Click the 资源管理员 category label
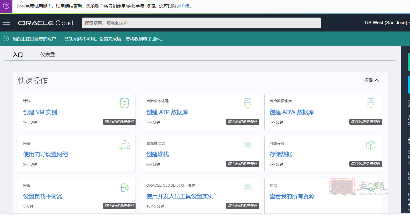The height and width of the screenshot is (215, 410). point(155,143)
